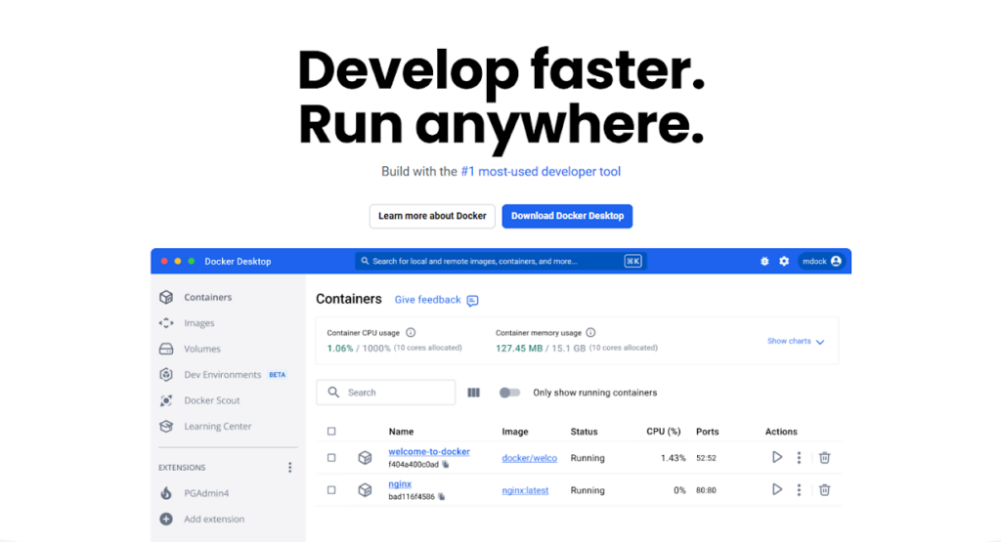Open the nginx container name link

[400, 484]
